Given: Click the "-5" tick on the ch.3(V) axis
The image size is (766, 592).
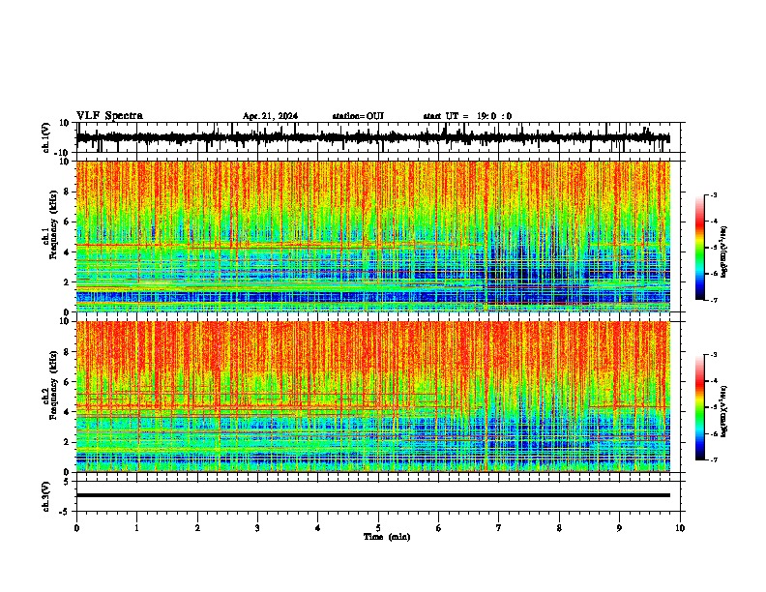Looking at the screenshot, I should point(65,512).
